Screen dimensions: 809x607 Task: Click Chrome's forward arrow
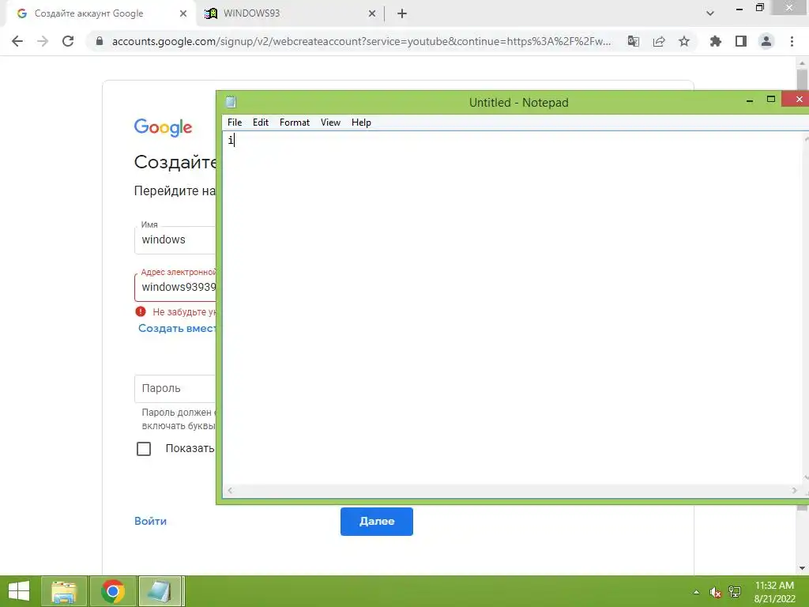point(43,41)
